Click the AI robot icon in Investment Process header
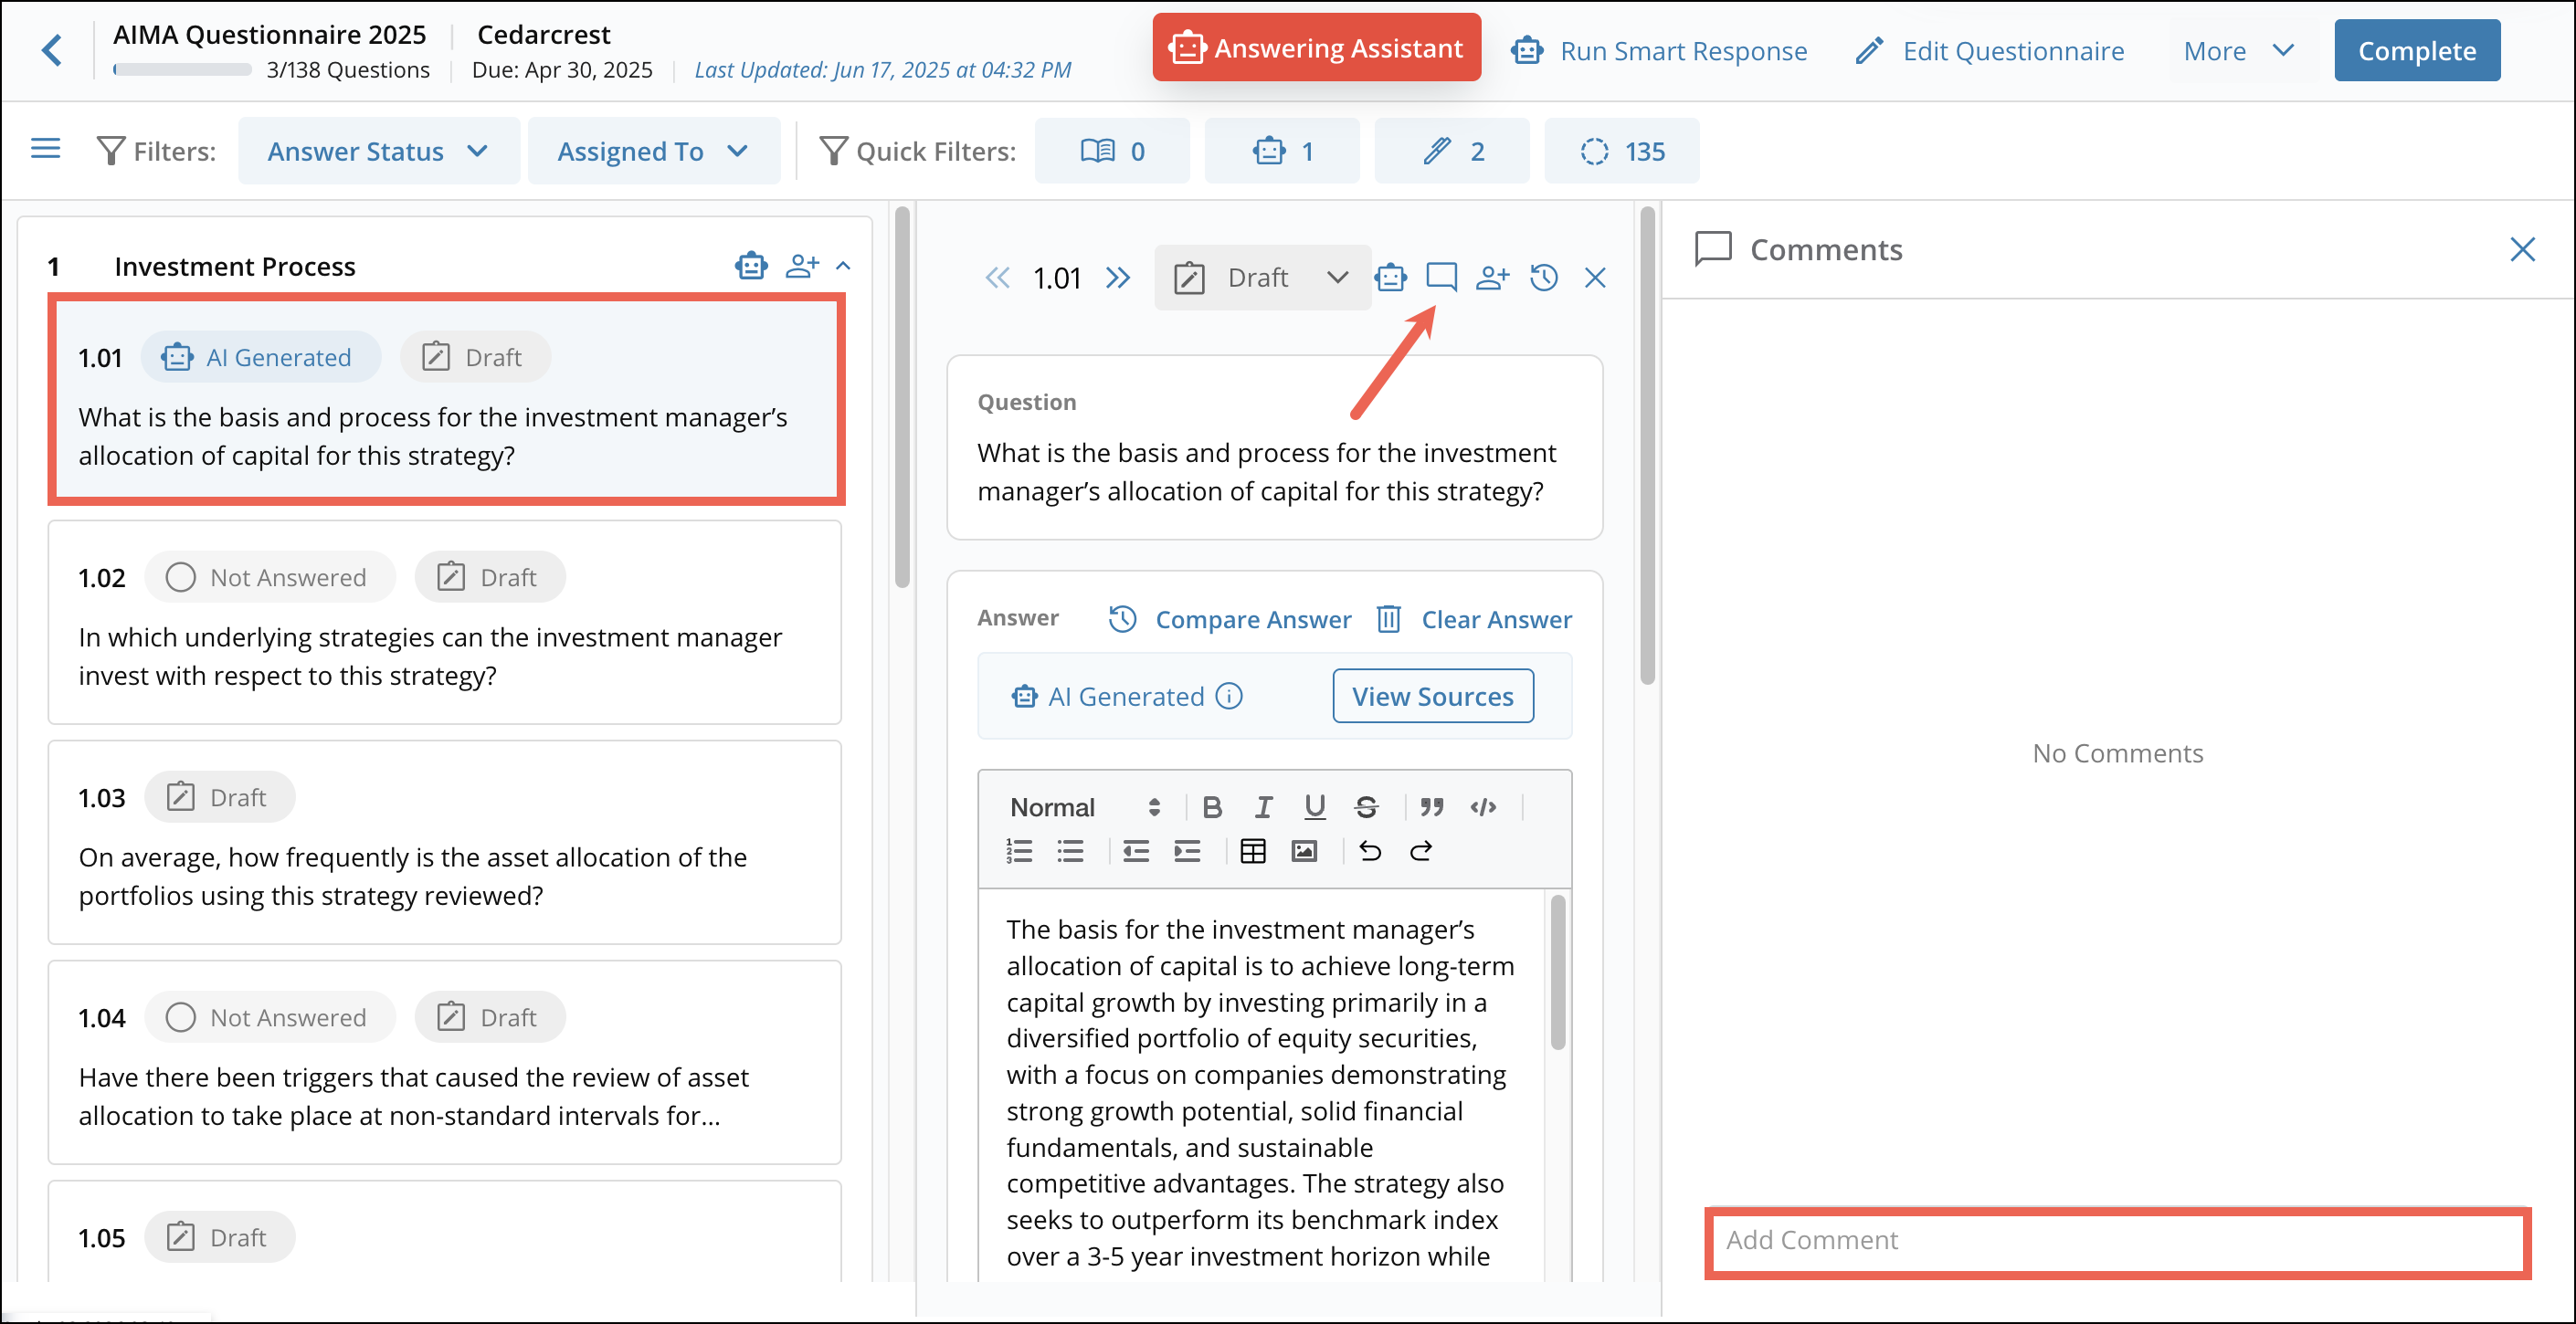The image size is (2576, 1324). coord(751,266)
